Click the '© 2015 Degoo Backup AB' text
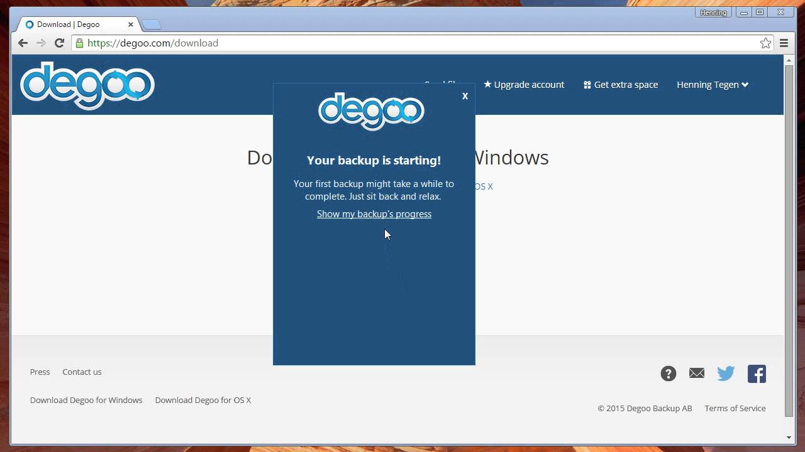Screen dimensions: 805x452 pos(645,408)
